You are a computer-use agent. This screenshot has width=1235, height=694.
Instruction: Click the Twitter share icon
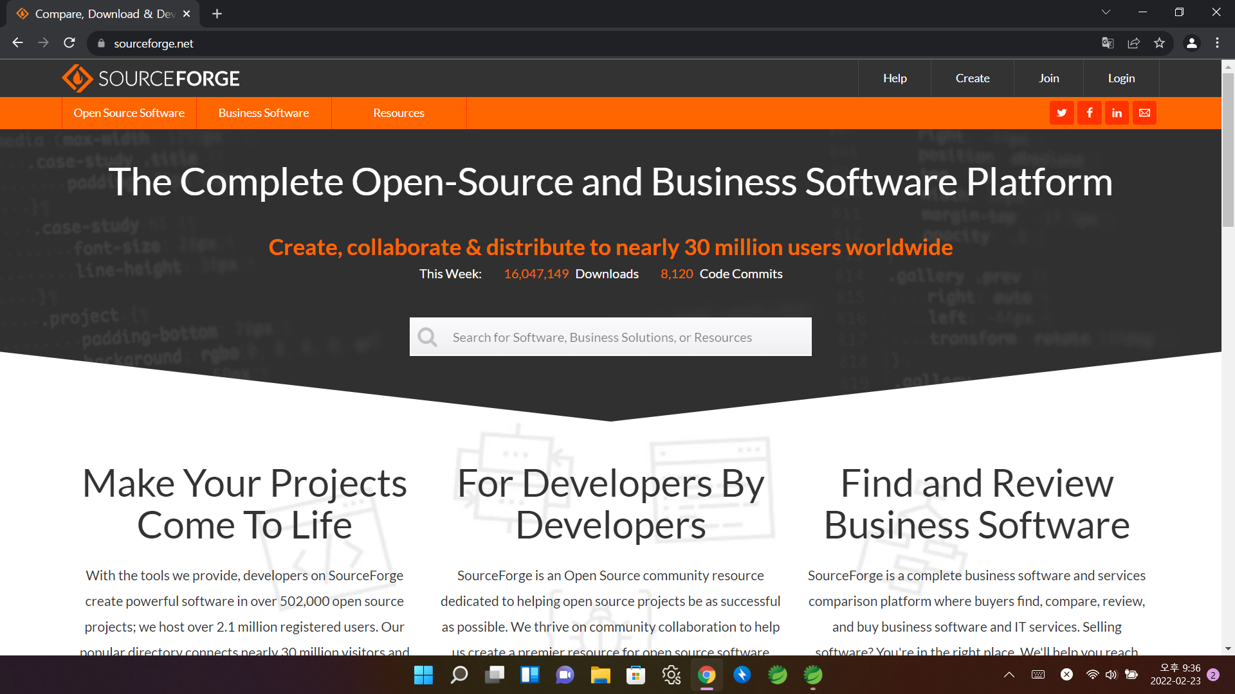coord(1061,113)
